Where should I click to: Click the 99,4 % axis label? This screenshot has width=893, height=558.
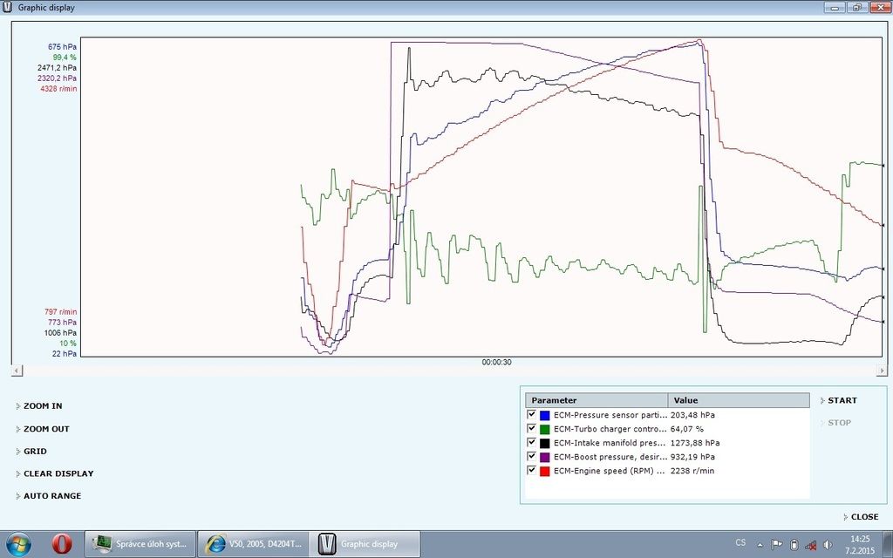(x=65, y=58)
